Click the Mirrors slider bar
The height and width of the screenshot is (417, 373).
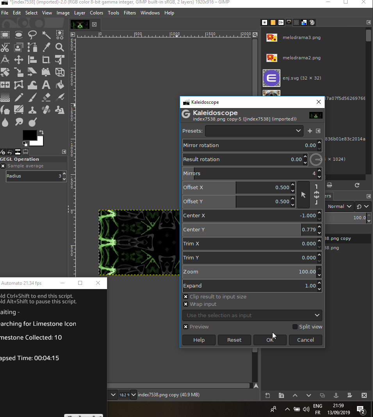point(250,174)
